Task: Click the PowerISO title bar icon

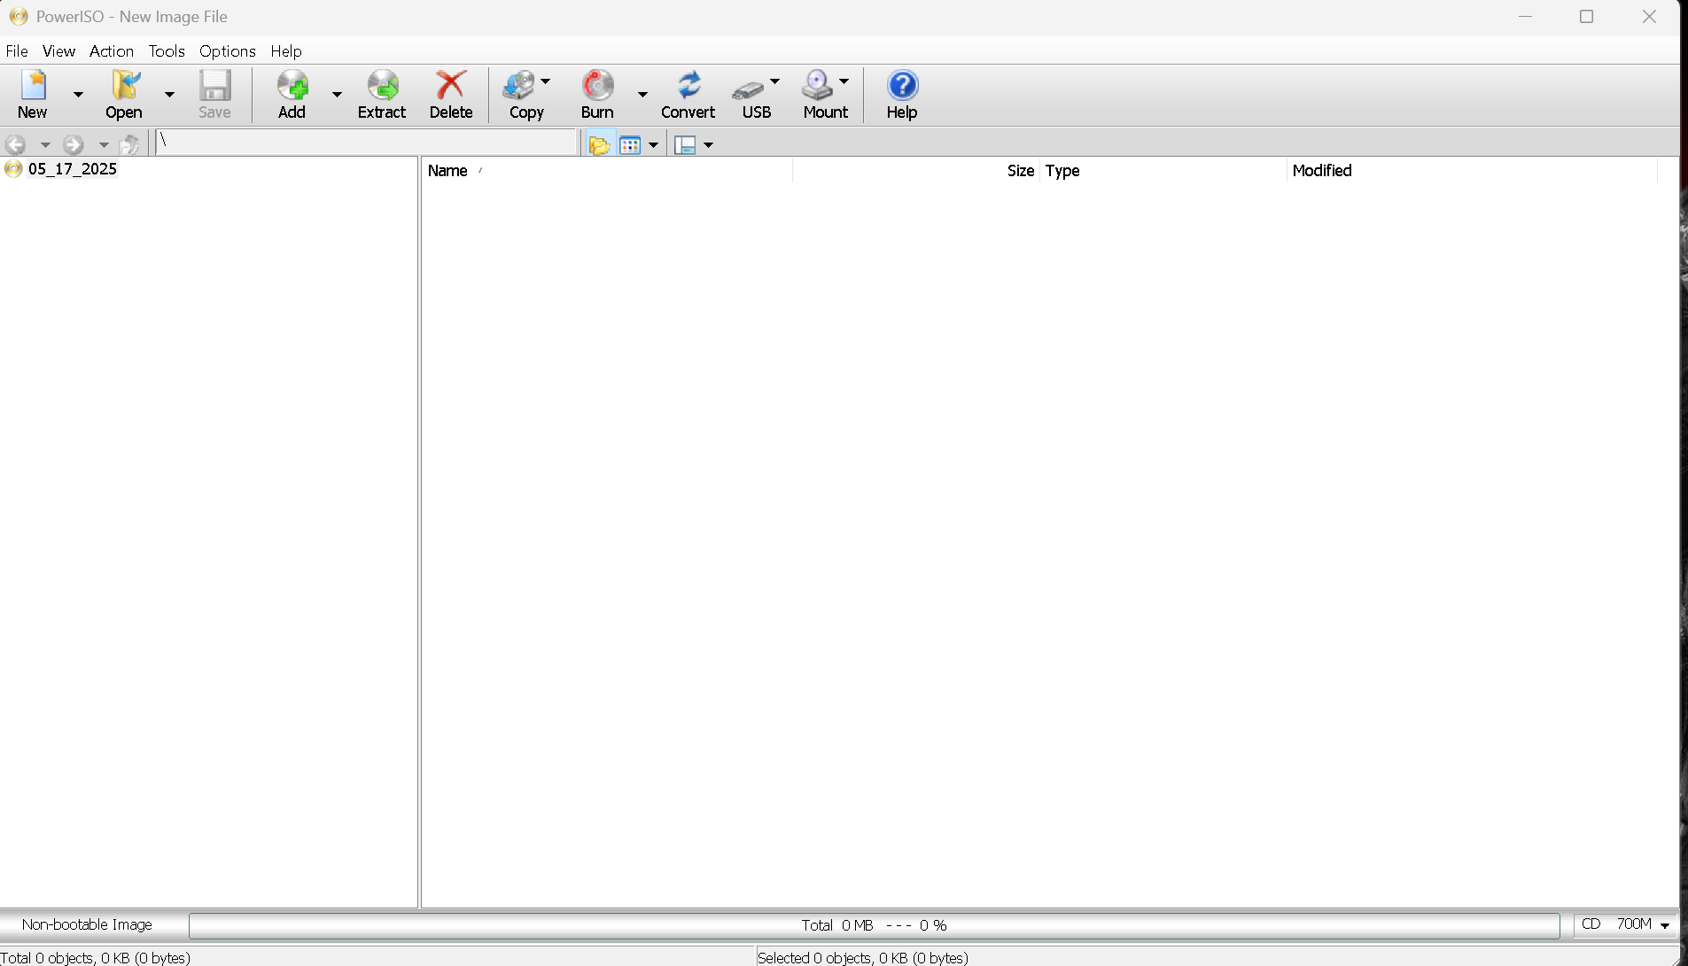Action: 18,16
